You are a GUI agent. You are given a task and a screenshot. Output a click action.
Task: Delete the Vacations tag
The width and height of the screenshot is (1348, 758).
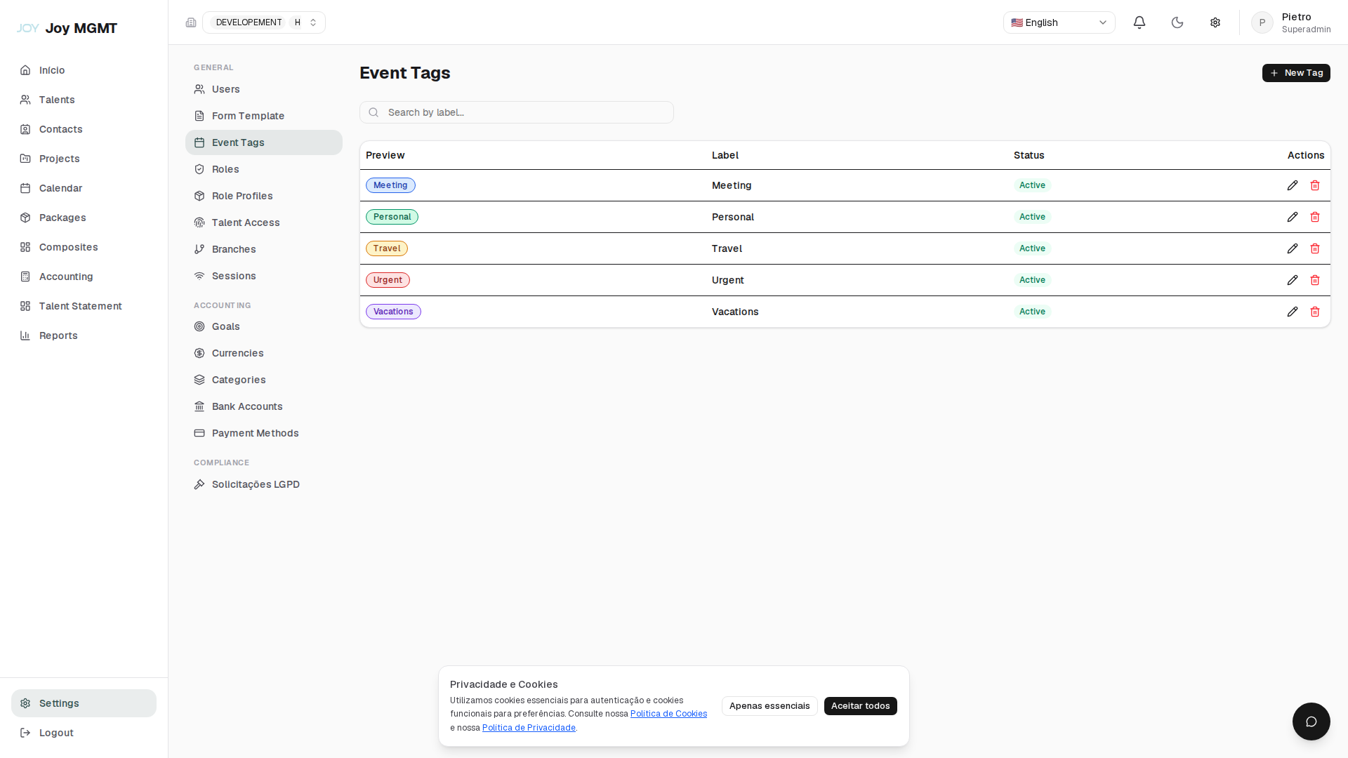(x=1315, y=312)
